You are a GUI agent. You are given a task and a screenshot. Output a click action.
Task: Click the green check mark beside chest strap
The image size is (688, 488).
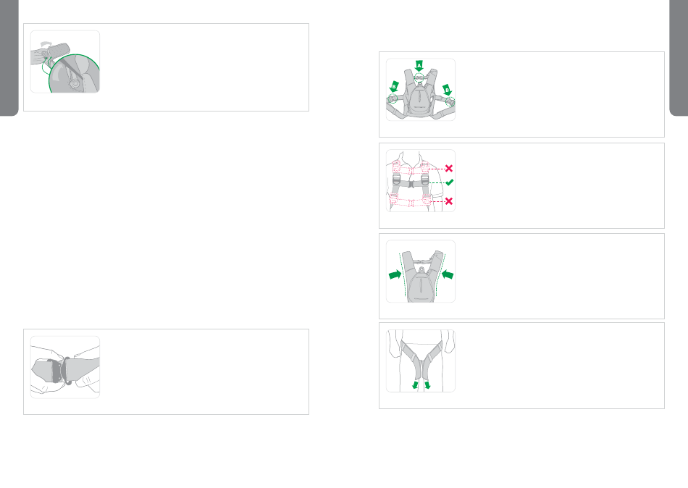449,182
